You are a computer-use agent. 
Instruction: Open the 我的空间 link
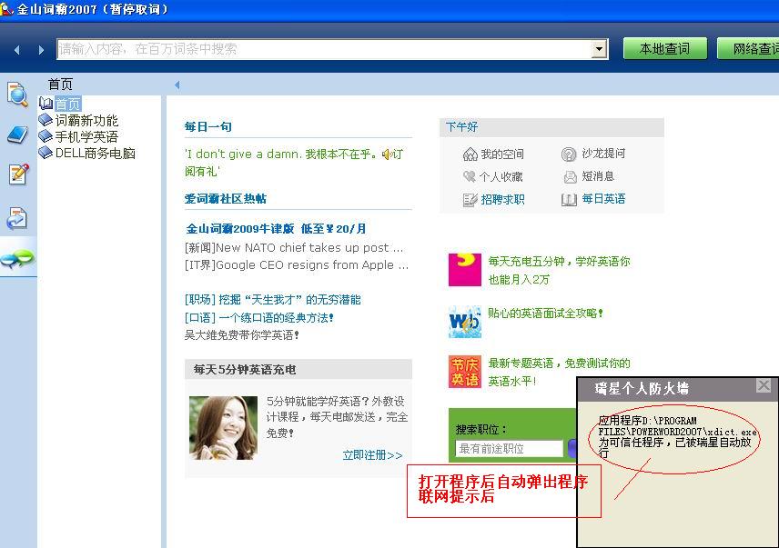point(502,154)
